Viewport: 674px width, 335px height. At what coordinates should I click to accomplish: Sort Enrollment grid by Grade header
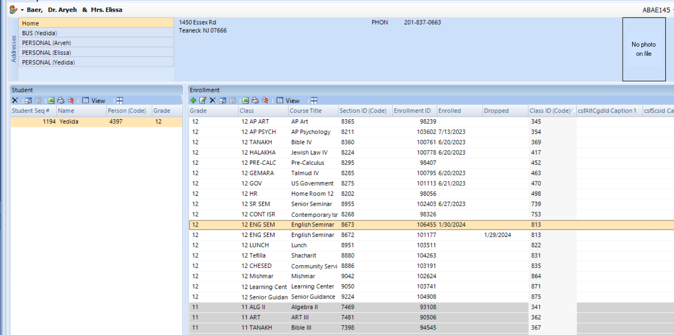pyautogui.click(x=213, y=111)
